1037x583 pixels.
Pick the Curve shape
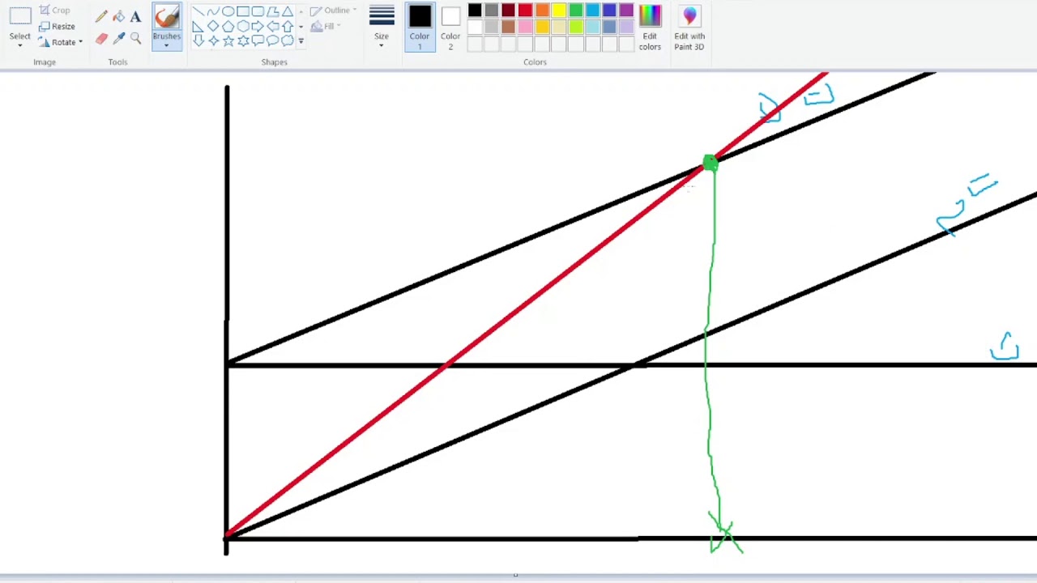click(213, 11)
